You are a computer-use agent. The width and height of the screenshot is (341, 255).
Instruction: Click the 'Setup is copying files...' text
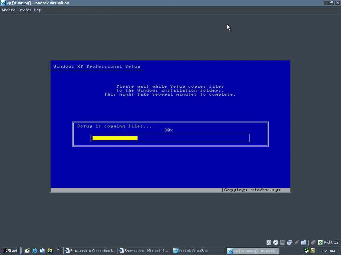(115, 126)
